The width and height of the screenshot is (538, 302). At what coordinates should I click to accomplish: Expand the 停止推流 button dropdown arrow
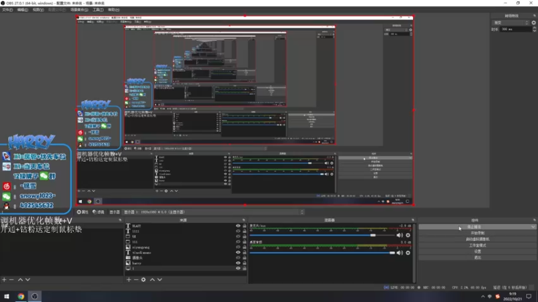click(x=533, y=227)
